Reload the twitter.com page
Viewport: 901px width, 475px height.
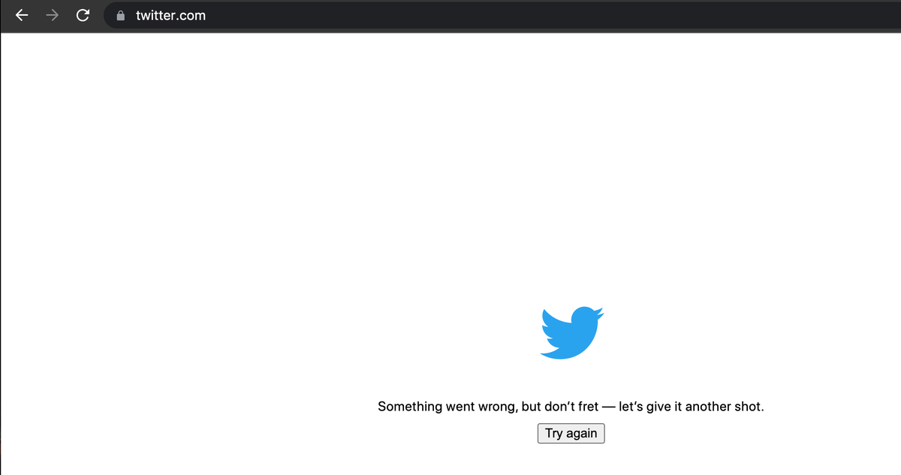[83, 15]
